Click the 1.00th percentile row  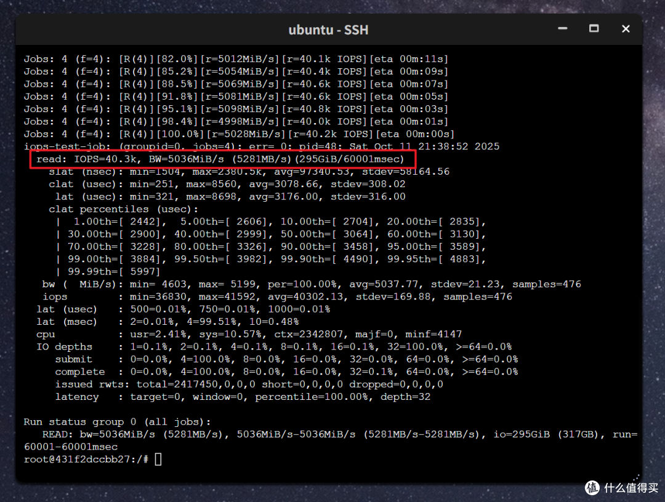point(270,221)
